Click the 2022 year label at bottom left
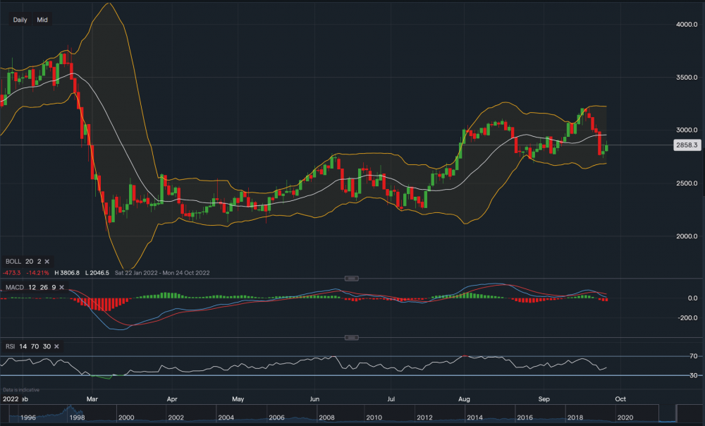705x426 pixels. pos(10,398)
